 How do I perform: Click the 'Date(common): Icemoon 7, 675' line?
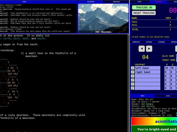pos(149,113)
